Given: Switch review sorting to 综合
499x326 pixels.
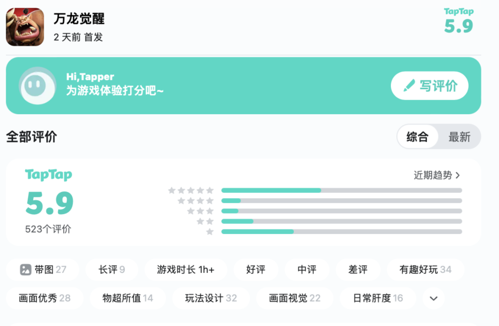Looking at the screenshot, I should tap(417, 137).
